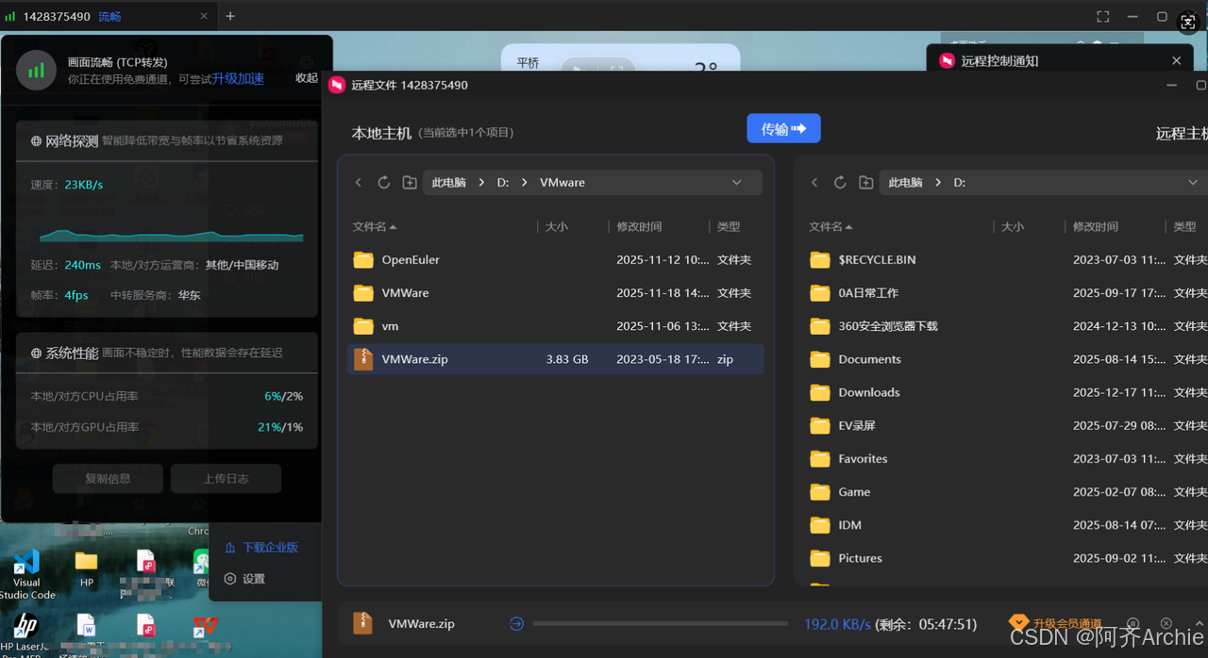Expand remote path dropdown after D:
This screenshot has width=1208, height=658.
pos(1193,183)
